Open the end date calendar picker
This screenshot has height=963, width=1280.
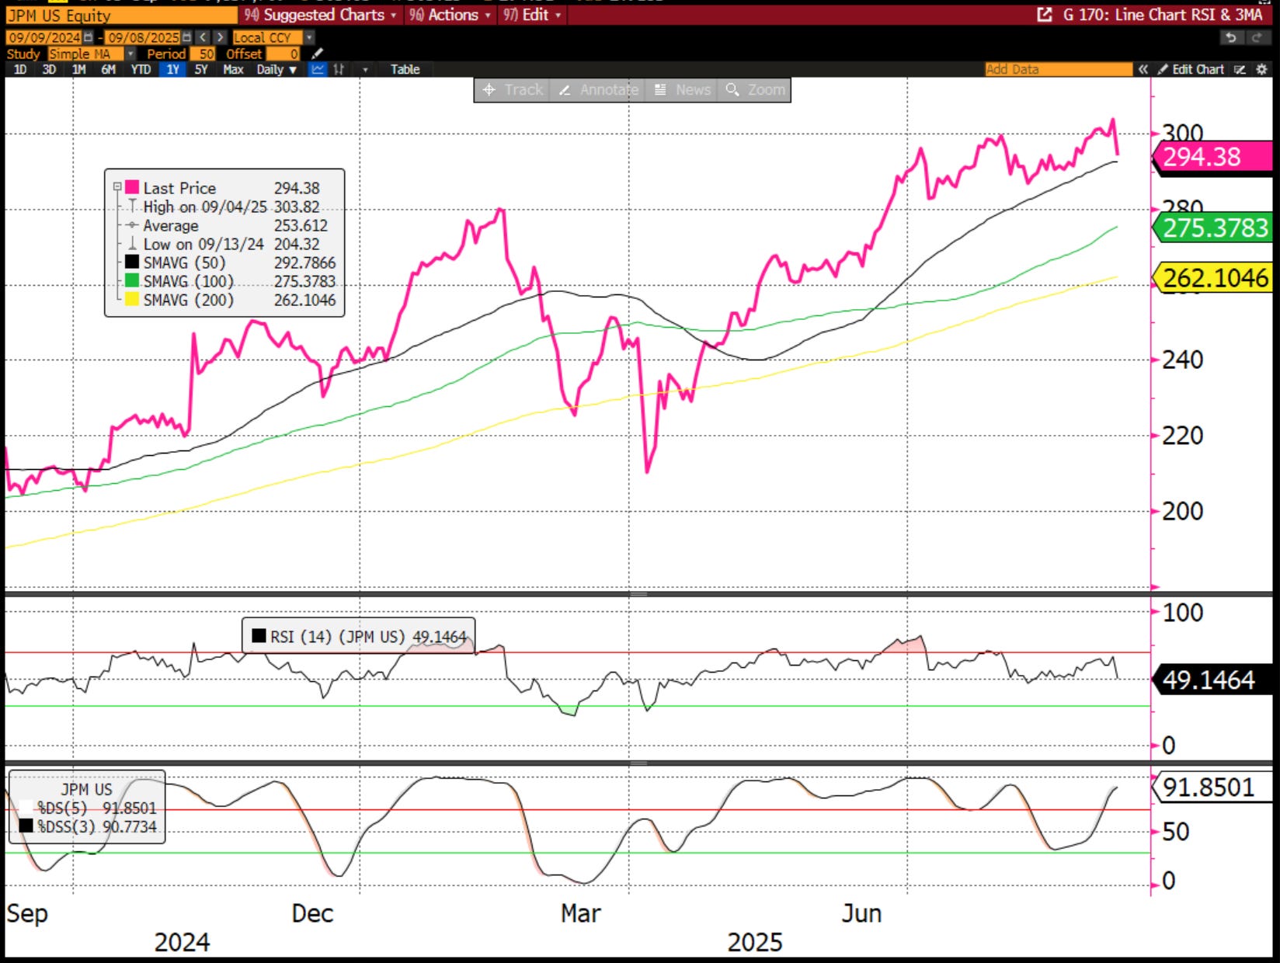click(x=186, y=37)
